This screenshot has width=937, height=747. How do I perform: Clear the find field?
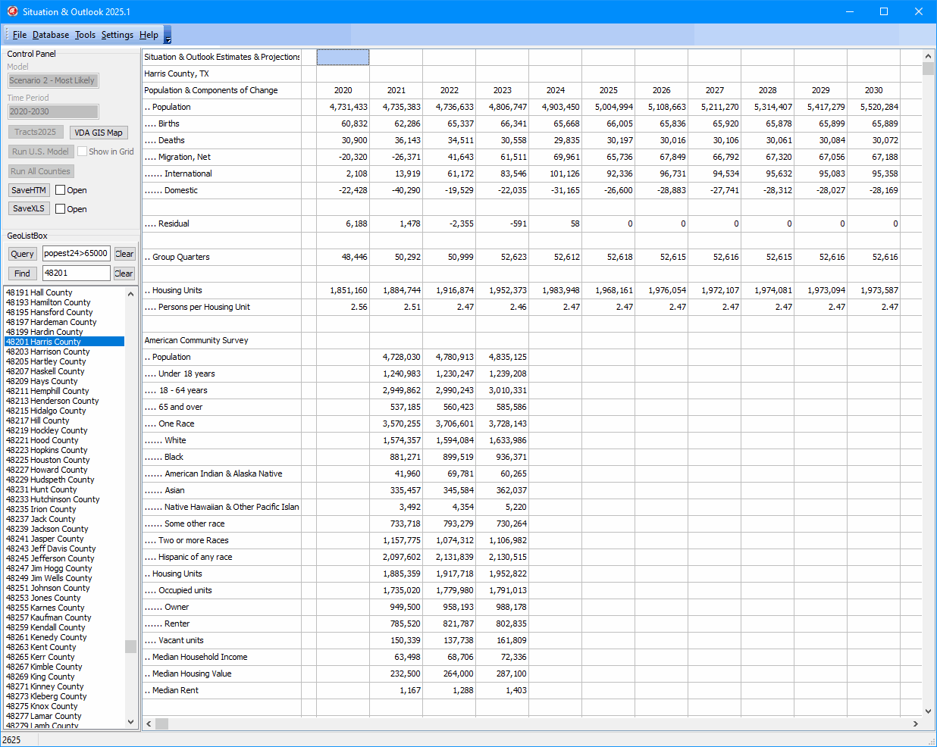(124, 273)
